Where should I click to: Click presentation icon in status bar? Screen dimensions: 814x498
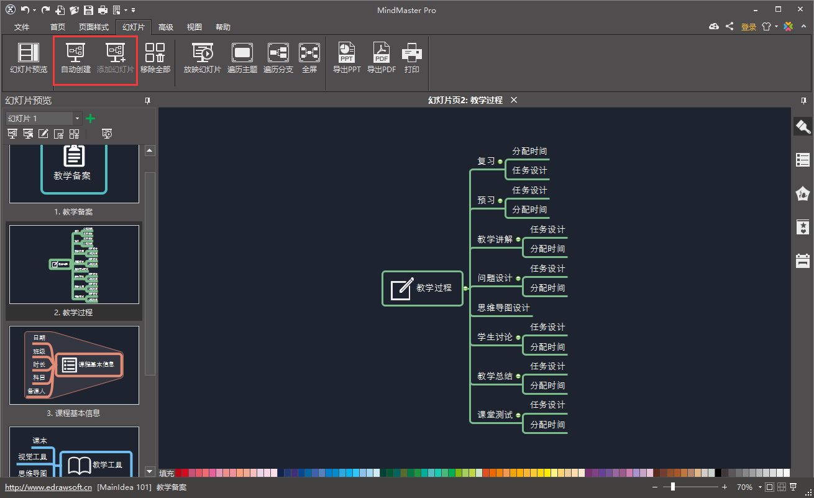point(793,487)
